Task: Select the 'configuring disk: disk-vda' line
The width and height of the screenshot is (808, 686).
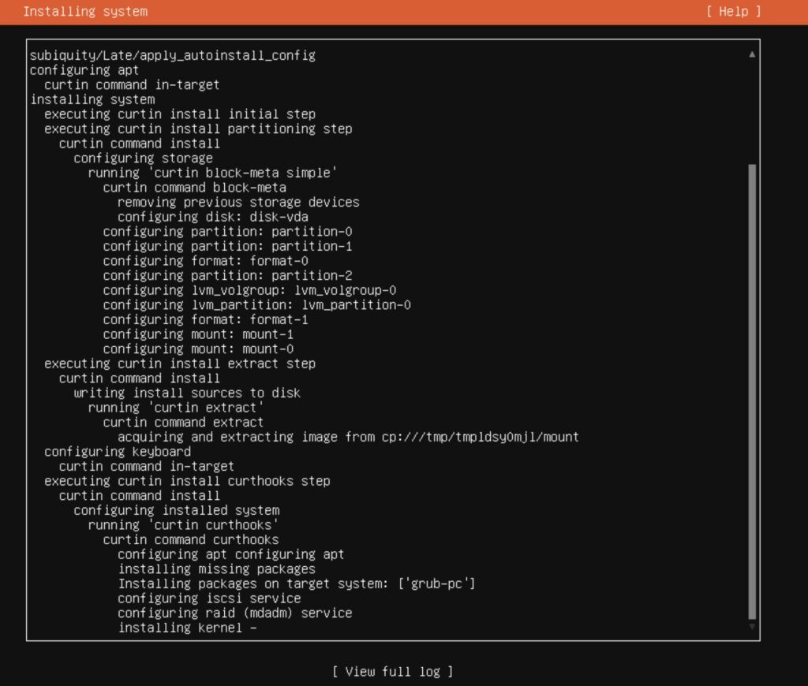Action: [x=213, y=217]
